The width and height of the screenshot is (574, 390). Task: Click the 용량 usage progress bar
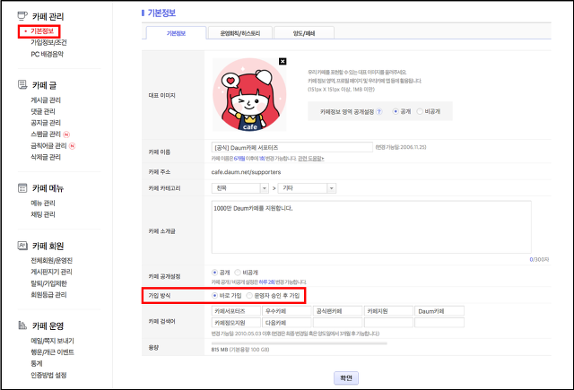click(x=299, y=343)
